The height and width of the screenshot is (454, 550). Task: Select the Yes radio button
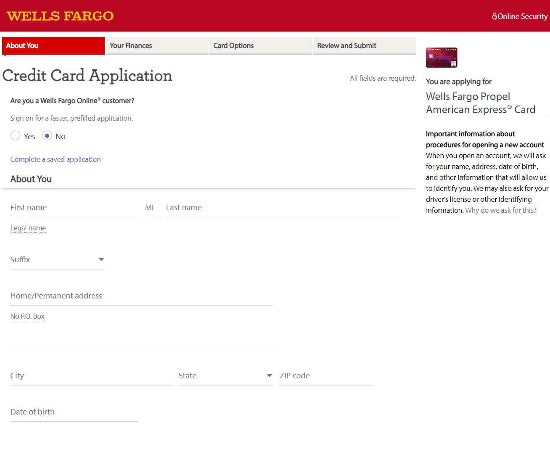16,136
